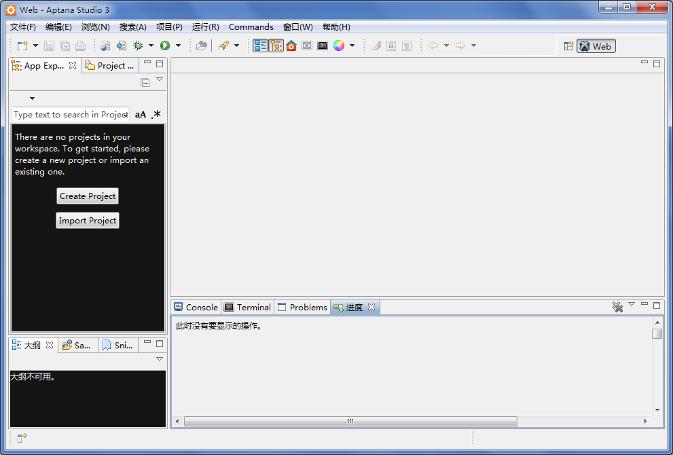Switch to the Console tab

196,307
